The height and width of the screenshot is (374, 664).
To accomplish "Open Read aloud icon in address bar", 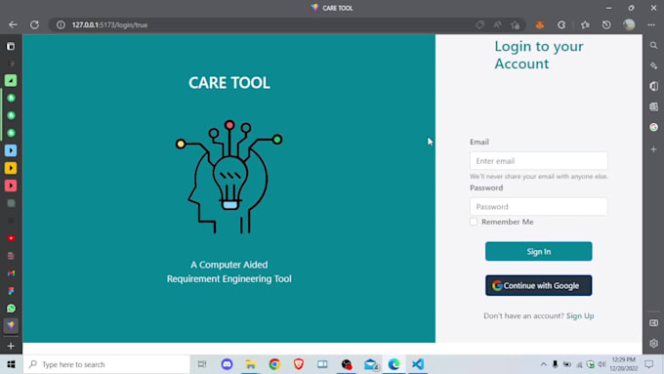I will 497,25.
